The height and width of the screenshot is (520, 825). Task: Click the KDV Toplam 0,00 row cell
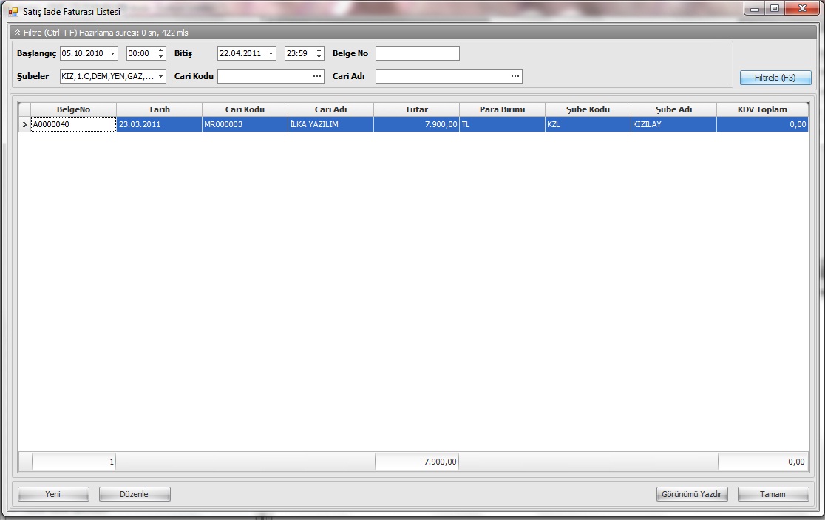[762, 124]
